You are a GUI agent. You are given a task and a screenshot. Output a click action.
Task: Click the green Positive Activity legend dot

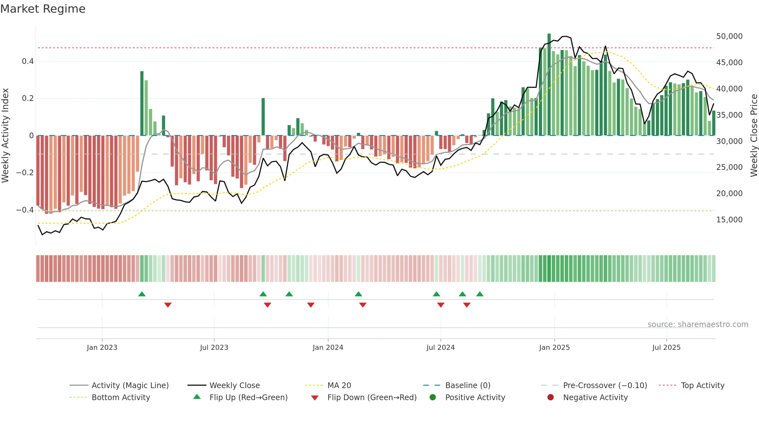click(x=433, y=397)
